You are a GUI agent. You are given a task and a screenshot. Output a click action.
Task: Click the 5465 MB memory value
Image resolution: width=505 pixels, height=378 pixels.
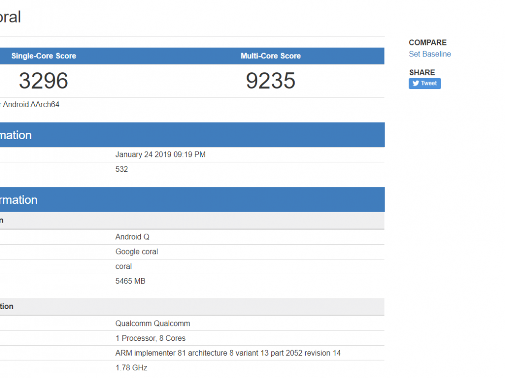click(x=130, y=281)
